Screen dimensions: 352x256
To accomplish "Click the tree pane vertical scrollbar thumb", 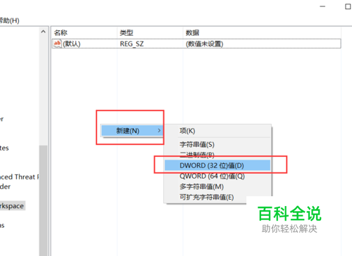I will [x=43, y=200].
